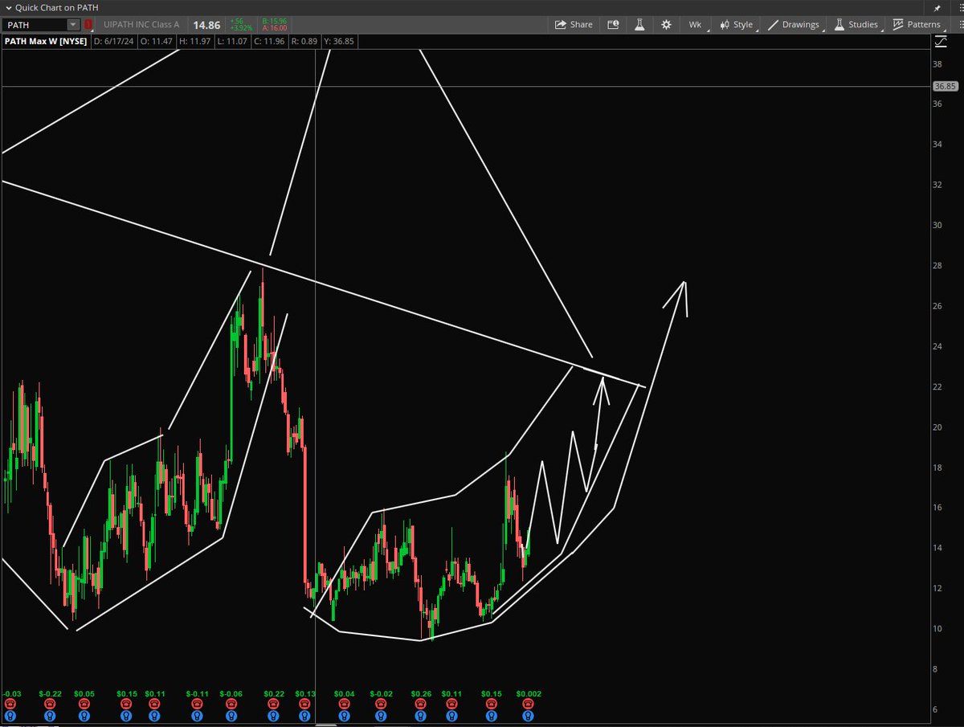Click the flag note icon beside Share
Screen dimensions: 964x727
click(x=613, y=24)
